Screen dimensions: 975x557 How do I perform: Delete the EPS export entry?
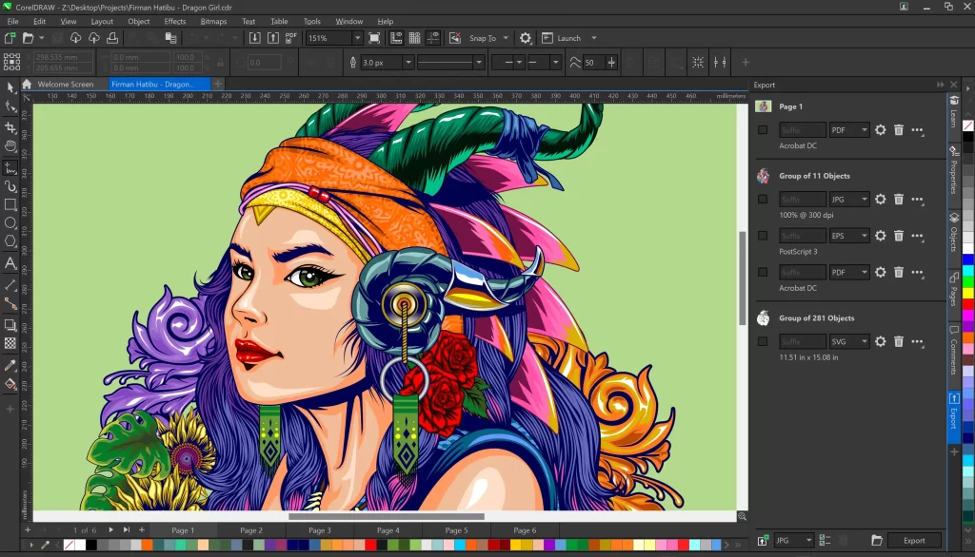click(899, 236)
